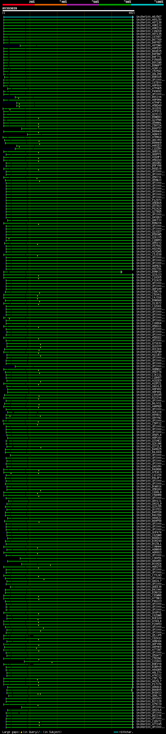
Task: Select the UniRef100_Q5EBG5 entry
Action: (x=149, y=203)
